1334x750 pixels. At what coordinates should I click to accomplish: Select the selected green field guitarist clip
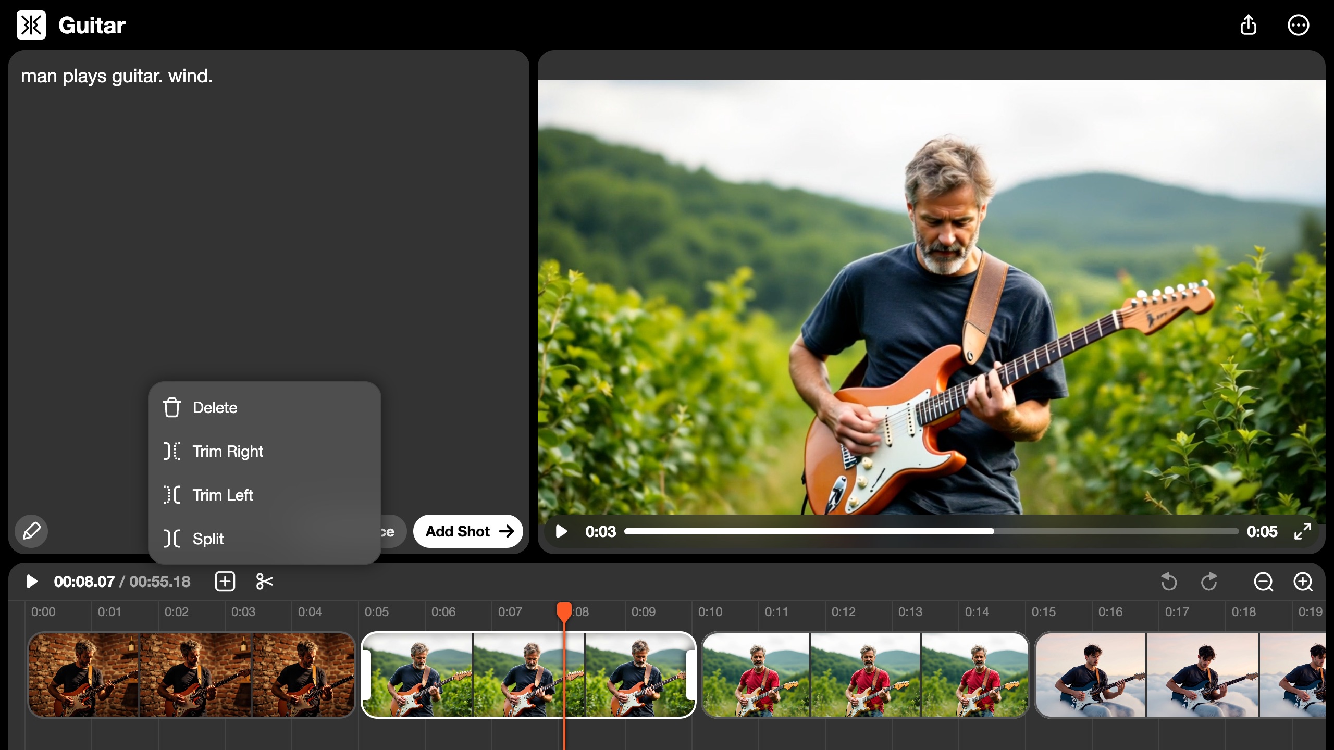(528, 675)
